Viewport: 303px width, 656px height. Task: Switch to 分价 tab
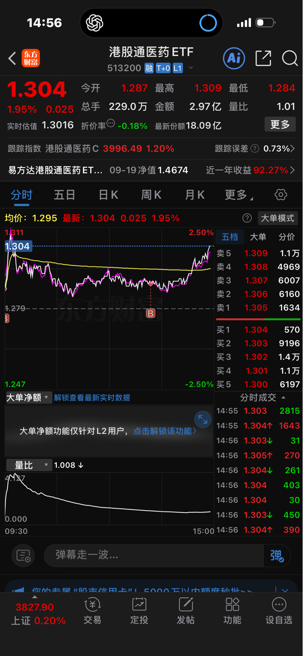tap(286, 237)
